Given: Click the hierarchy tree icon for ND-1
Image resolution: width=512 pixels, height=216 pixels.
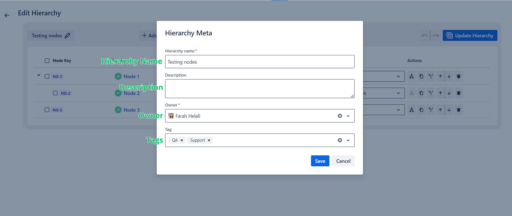Looking at the screenshot, I should point(412,76).
